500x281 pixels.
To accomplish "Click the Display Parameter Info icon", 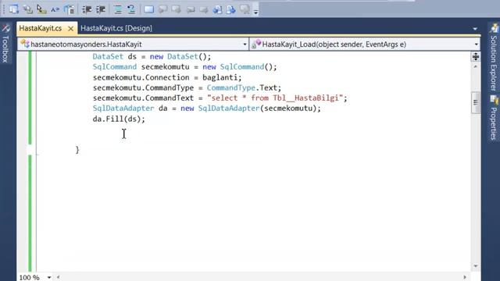I will click(27, 9).
